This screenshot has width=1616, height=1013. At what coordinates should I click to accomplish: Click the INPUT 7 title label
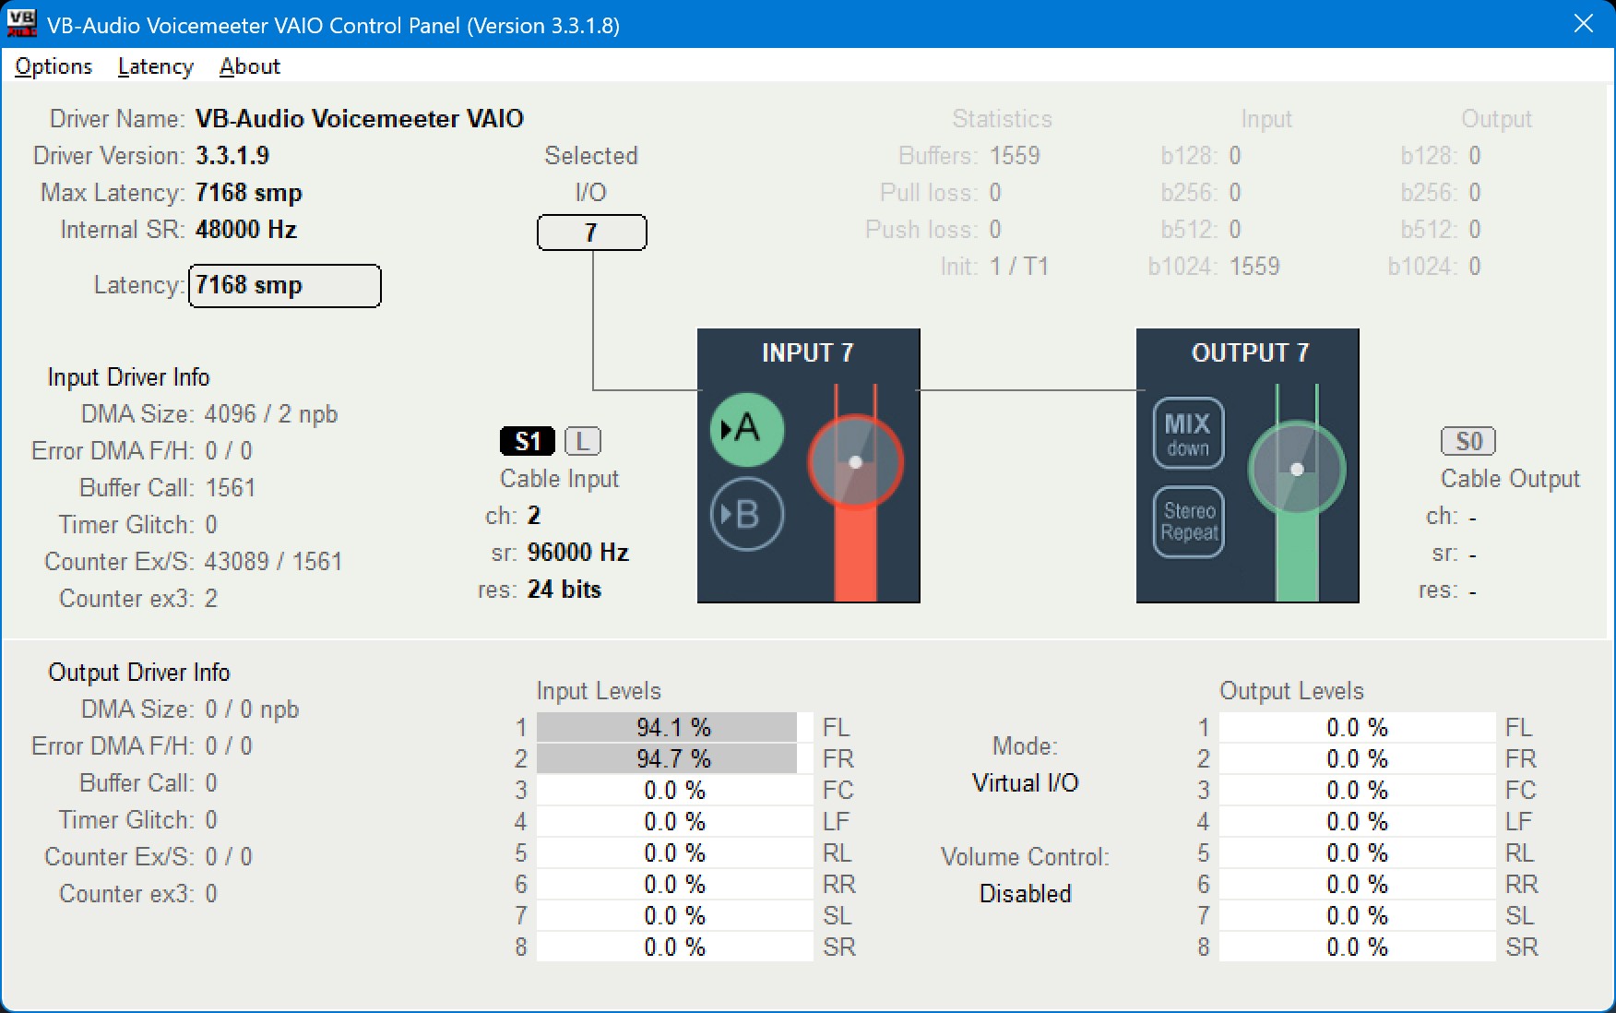[808, 352]
